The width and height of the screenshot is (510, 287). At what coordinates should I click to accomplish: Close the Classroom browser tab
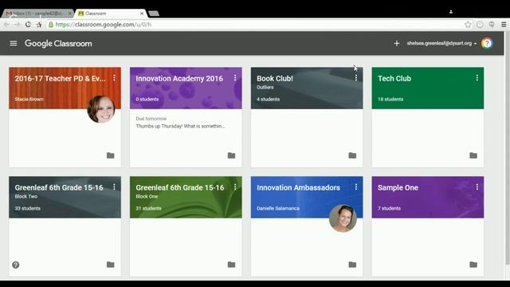click(142, 14)
